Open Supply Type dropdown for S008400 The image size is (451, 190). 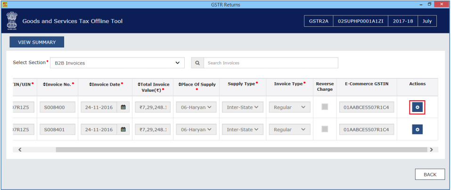tap(243, 107)
